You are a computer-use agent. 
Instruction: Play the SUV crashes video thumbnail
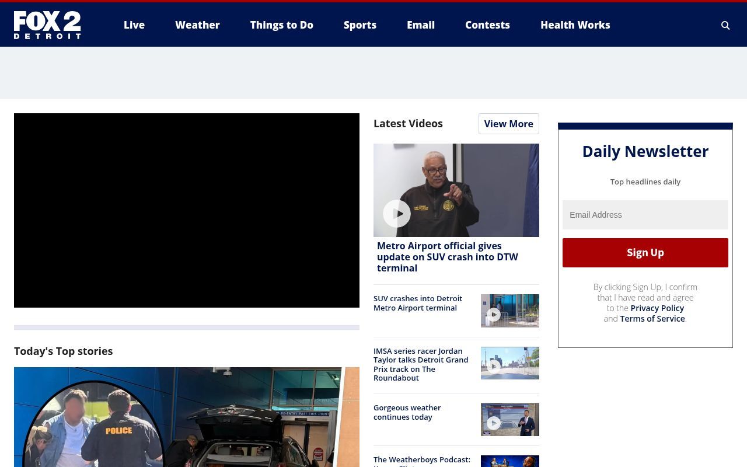510,311
